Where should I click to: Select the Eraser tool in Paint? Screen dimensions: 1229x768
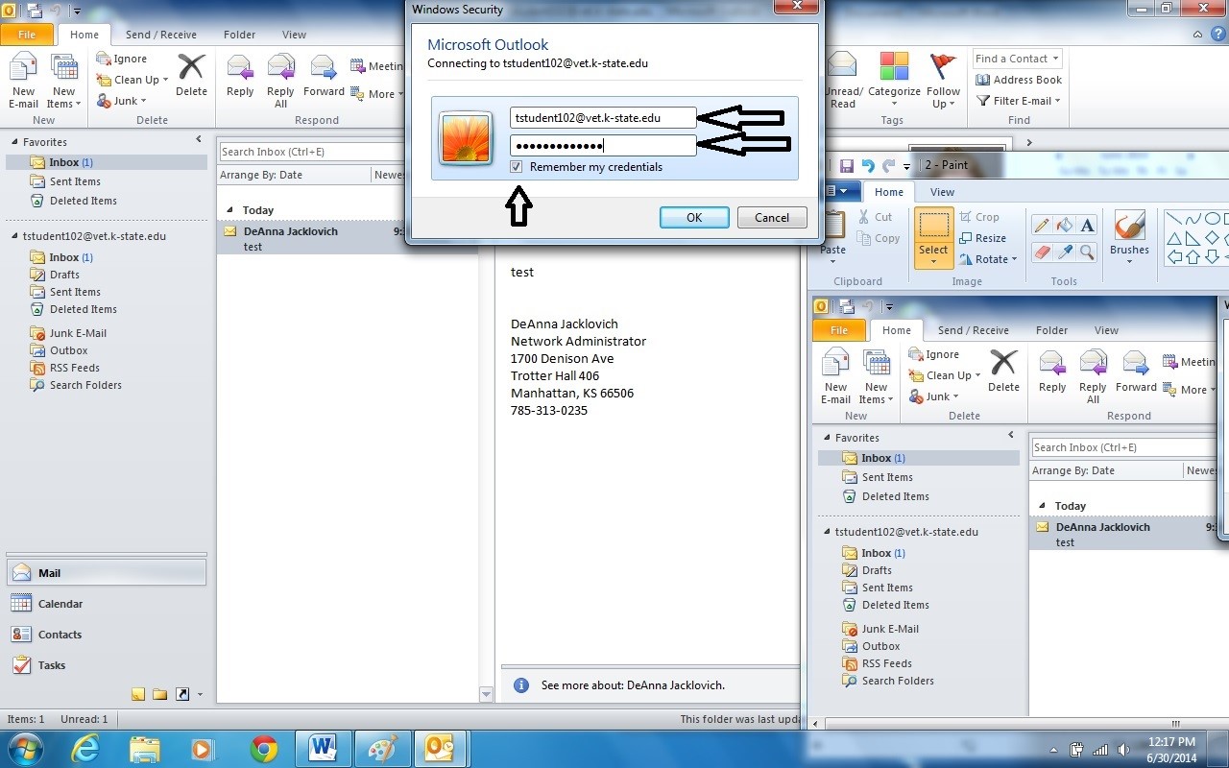click(1041, 252)
